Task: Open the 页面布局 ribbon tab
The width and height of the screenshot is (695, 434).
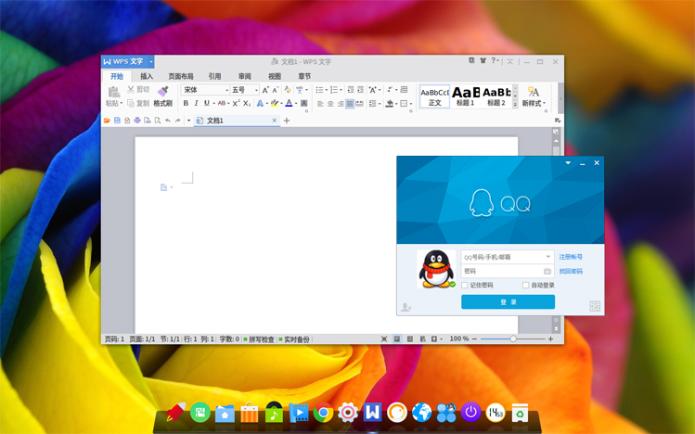Action: (181, 76)
